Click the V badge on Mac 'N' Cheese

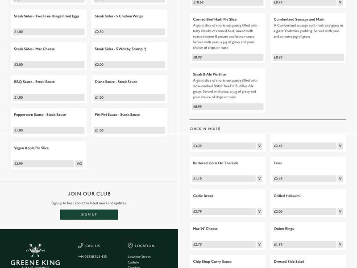pos(259,244)
